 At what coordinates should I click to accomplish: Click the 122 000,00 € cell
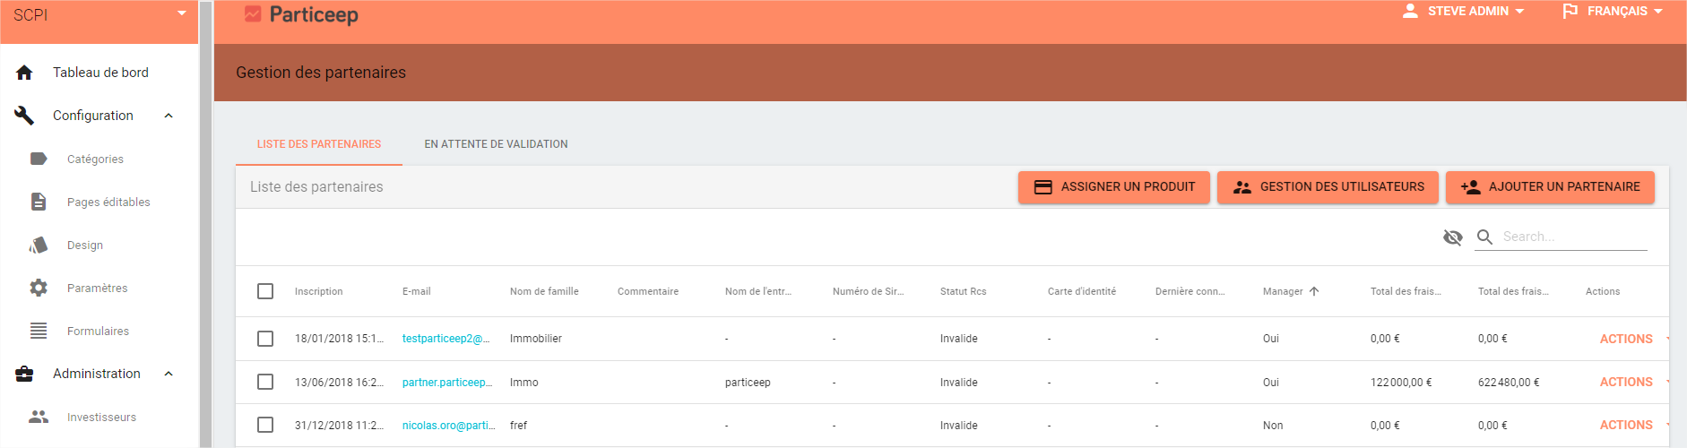tap(1401, 382)
